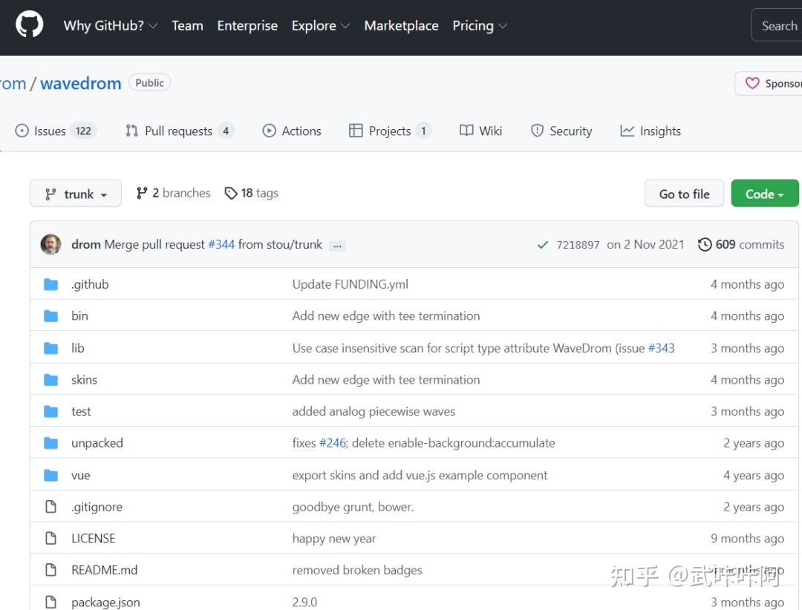Click the commit history clock icon

point(705,244)
